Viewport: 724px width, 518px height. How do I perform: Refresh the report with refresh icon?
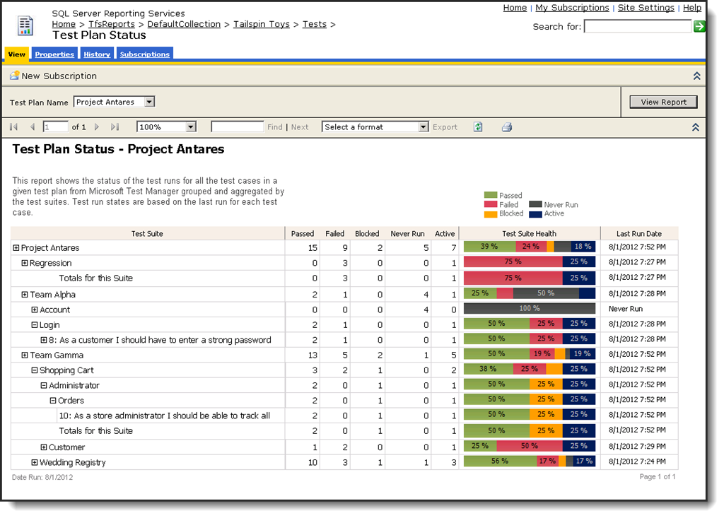click(478, 127)
